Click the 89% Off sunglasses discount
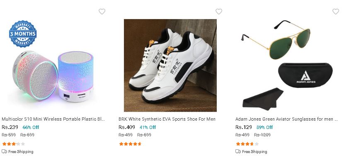Image resolution: width=344 pixels, height=158 pixels. [264, 127]
